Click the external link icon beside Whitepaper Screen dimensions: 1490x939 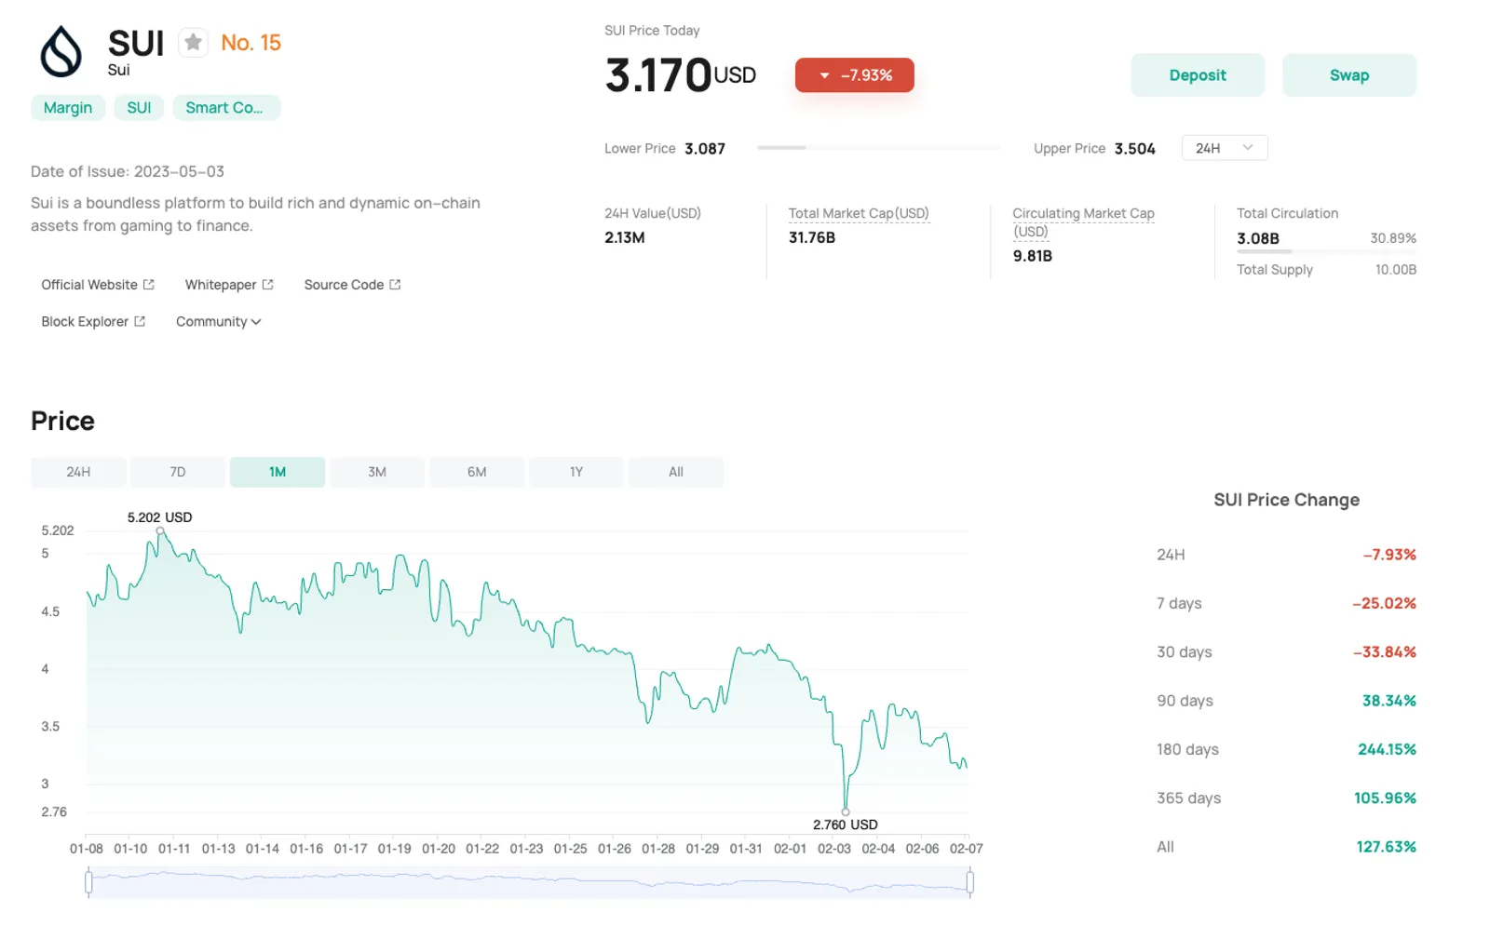click(x=268, y=285)
